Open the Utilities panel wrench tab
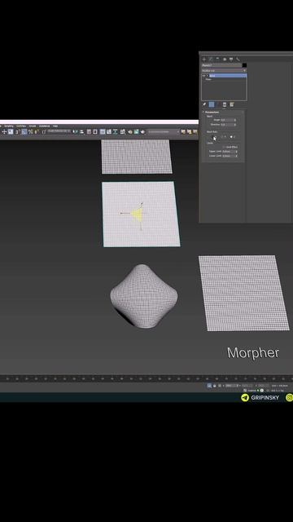 (x=238, y=60)
